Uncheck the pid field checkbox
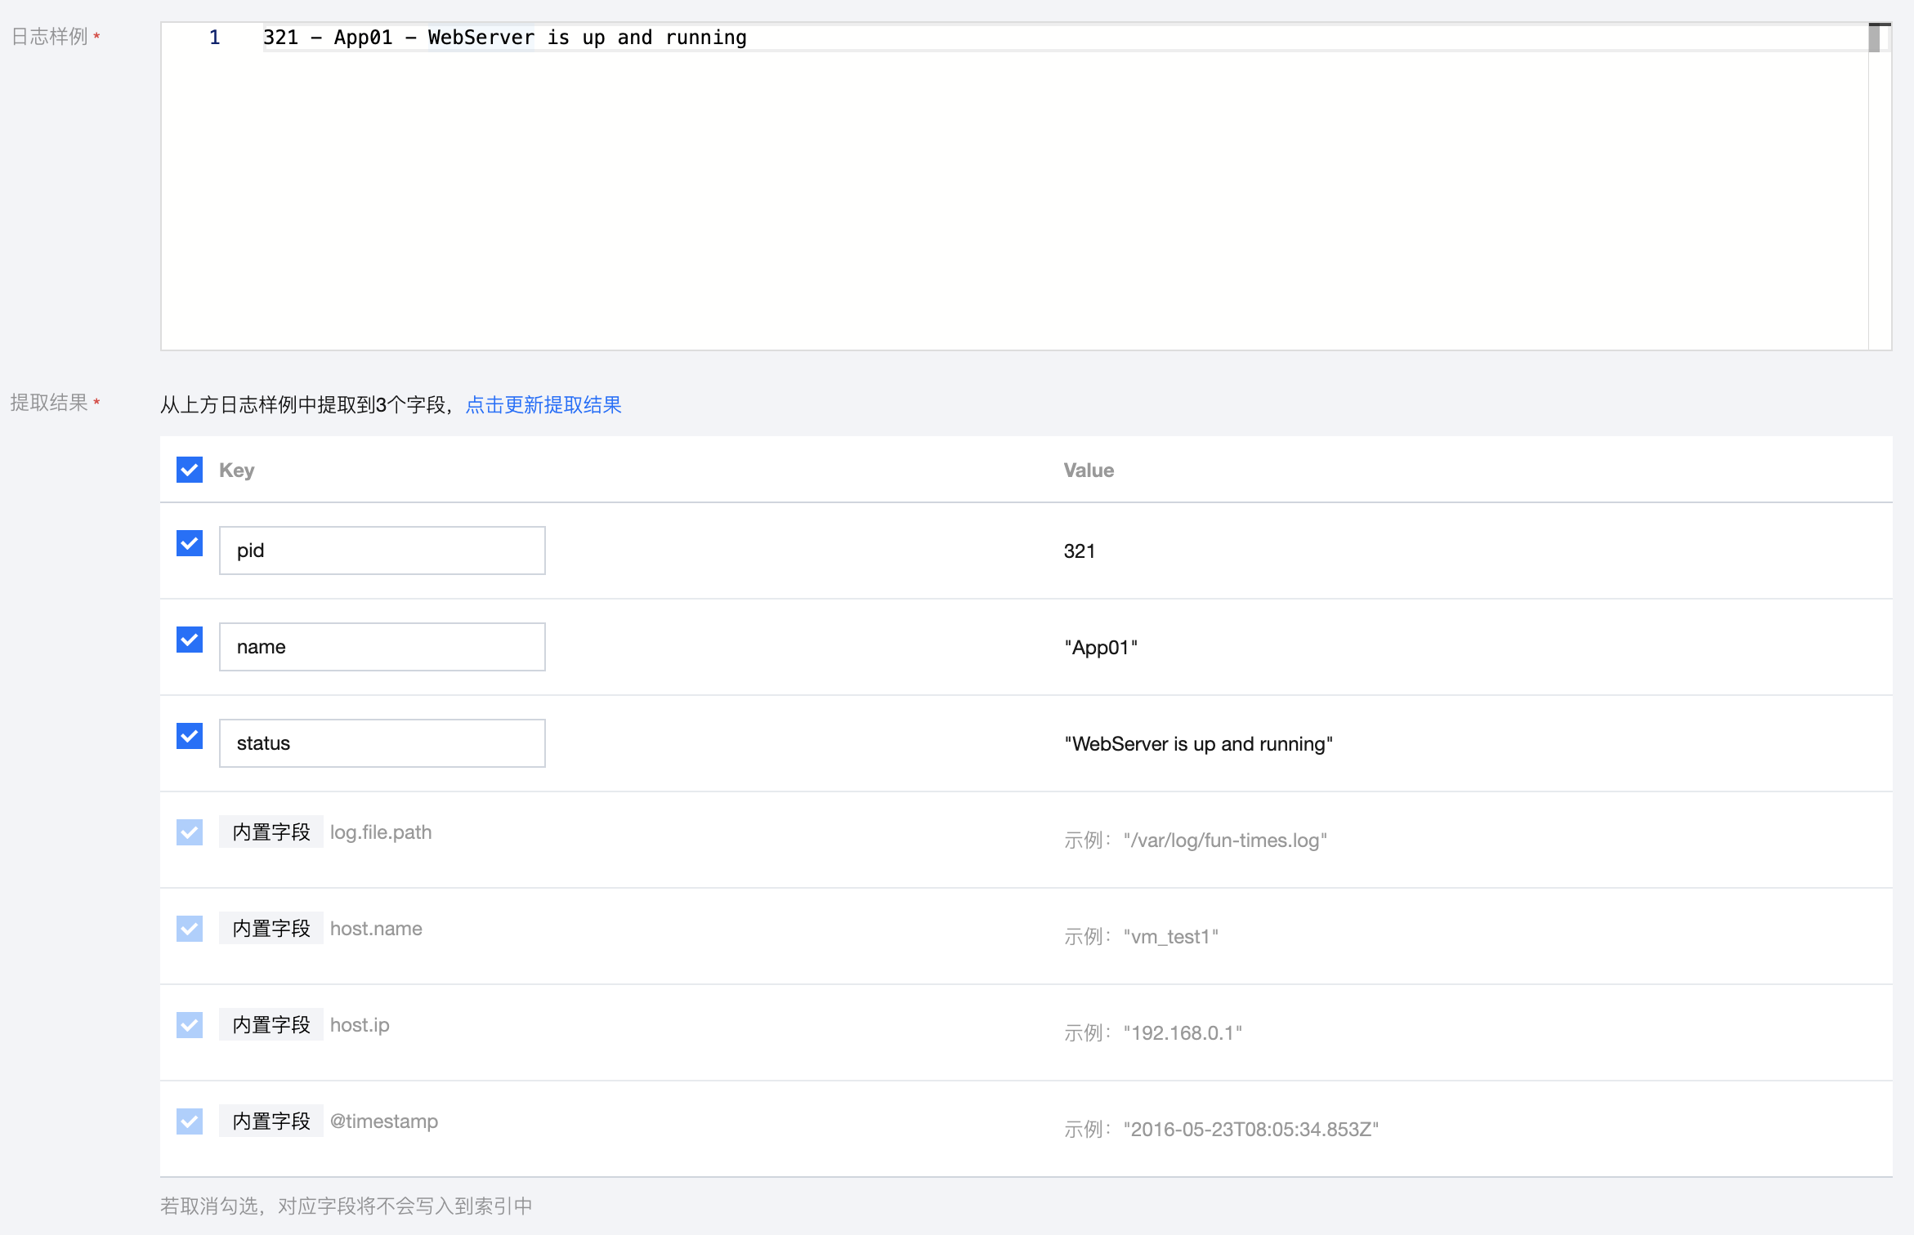 pyautogui.click(x=190, y=543)
